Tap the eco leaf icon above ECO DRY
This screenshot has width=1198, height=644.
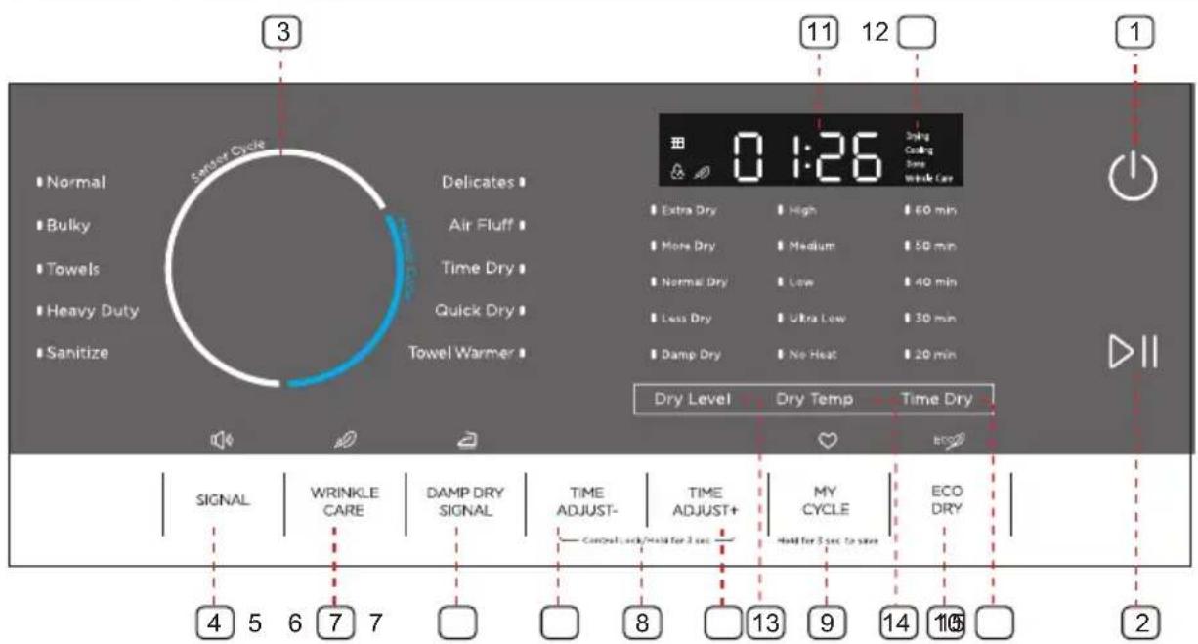tap(949, 442)
